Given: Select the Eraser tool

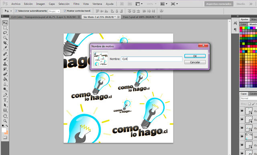Looking at the screenshot, I should [x=5, y=74].
